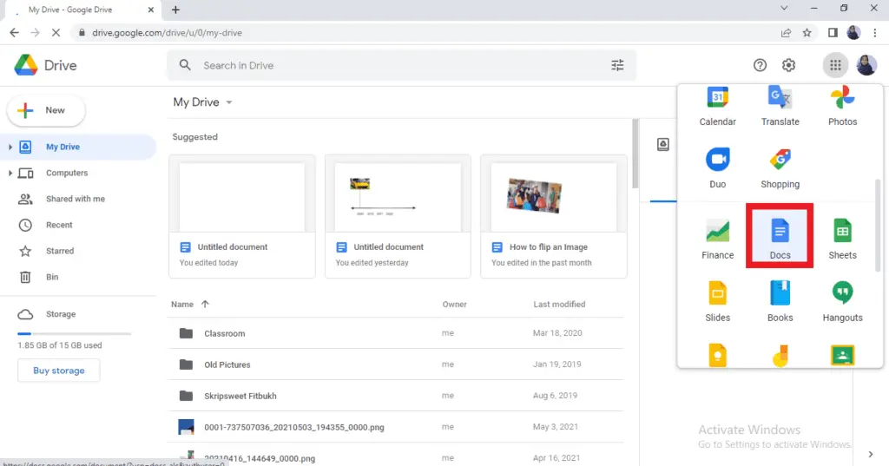The height and width of the screenshot is (466, 889).
Task: Expand side panel arrow at bottom right
Action: point(870,454)
